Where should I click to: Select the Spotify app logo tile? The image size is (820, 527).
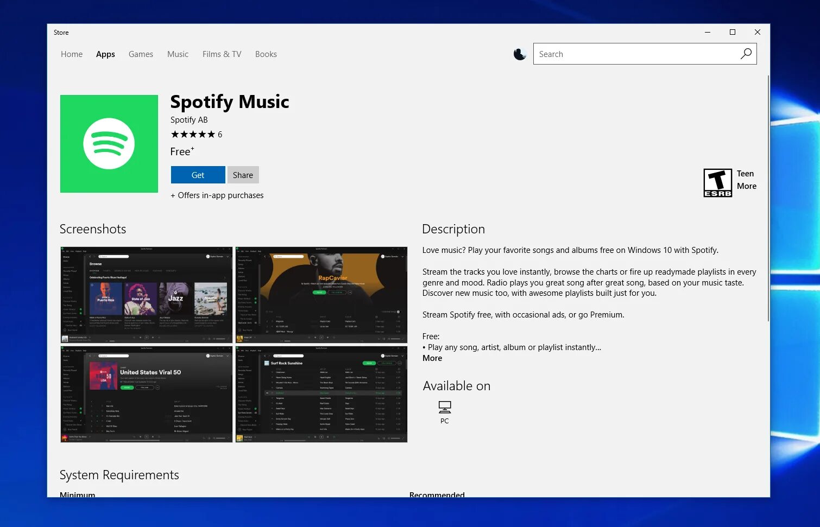(109, 144)
